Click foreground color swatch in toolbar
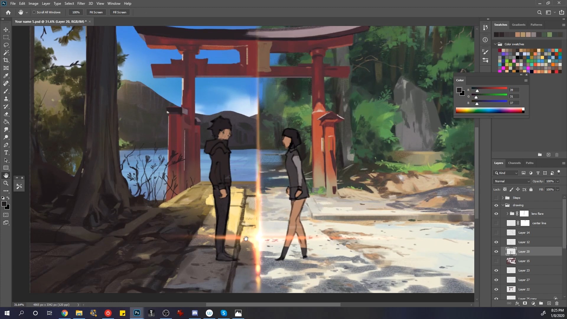 click(4, 204)
